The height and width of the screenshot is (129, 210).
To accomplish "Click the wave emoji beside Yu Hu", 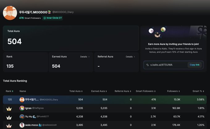I will point(34,117).
